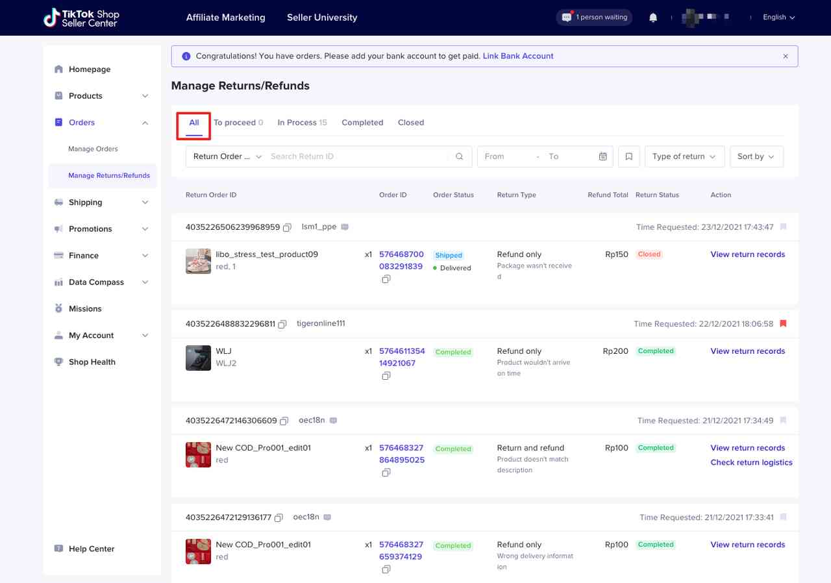Copy return order ID 4035226506239968959
Viewport: 831px width, 583px height.
point(287,227)
